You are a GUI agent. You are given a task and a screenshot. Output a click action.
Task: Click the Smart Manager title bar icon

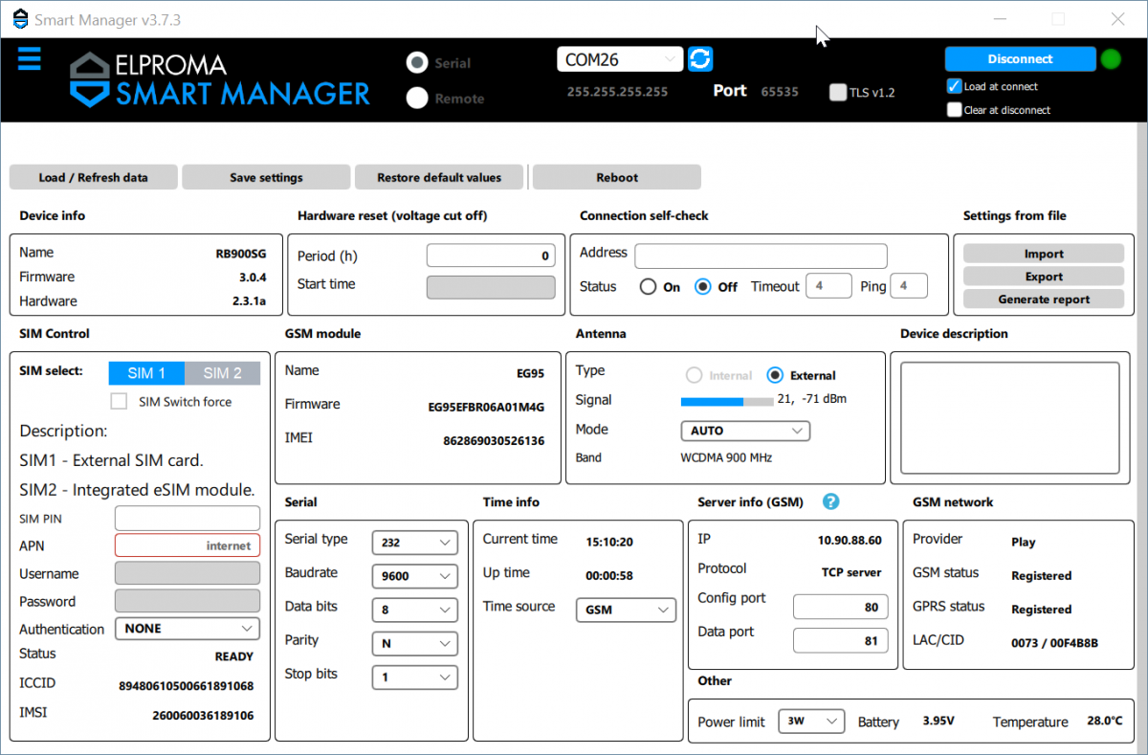(x=19, y=18)
